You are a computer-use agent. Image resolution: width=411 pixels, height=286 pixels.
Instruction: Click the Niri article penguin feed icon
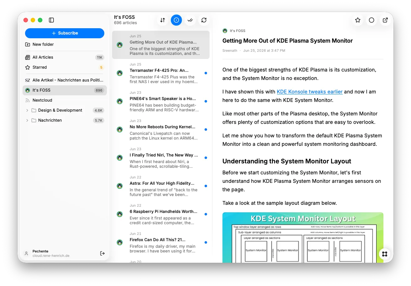tap(120, 158)
